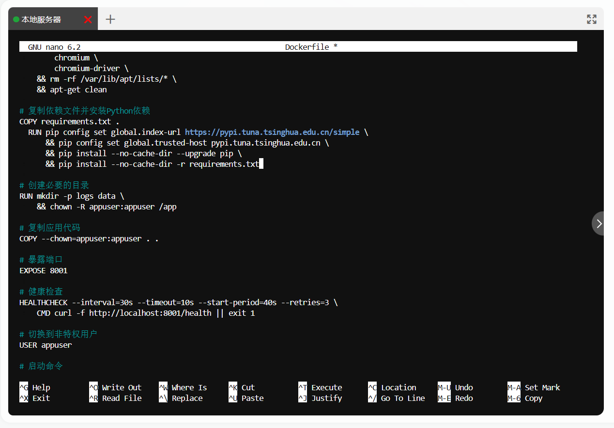Click the ^G Help shortcut
Image resolution: width=614 pixels, height=428 pixels.
[35, 387]
